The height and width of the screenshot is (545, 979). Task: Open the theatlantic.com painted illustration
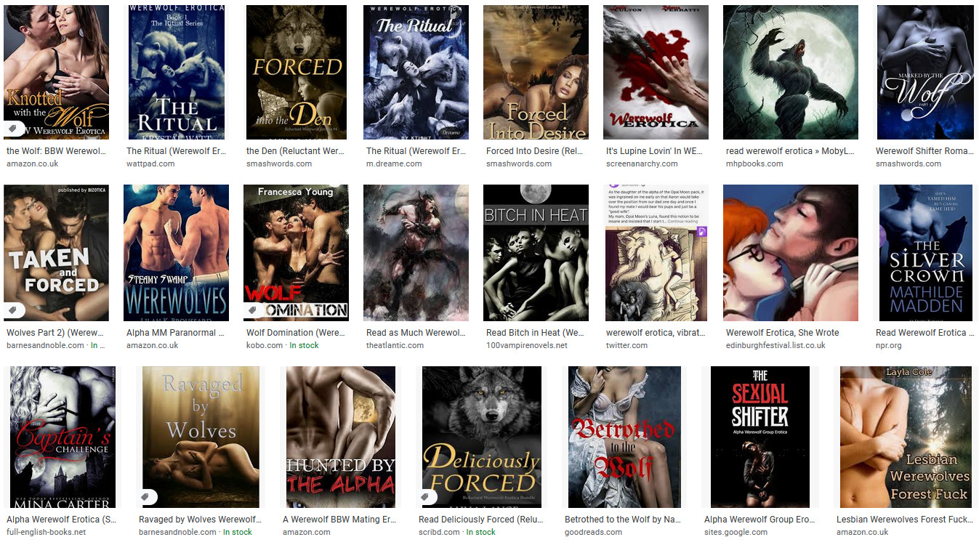pyautogui.click(x=416, y=253)
